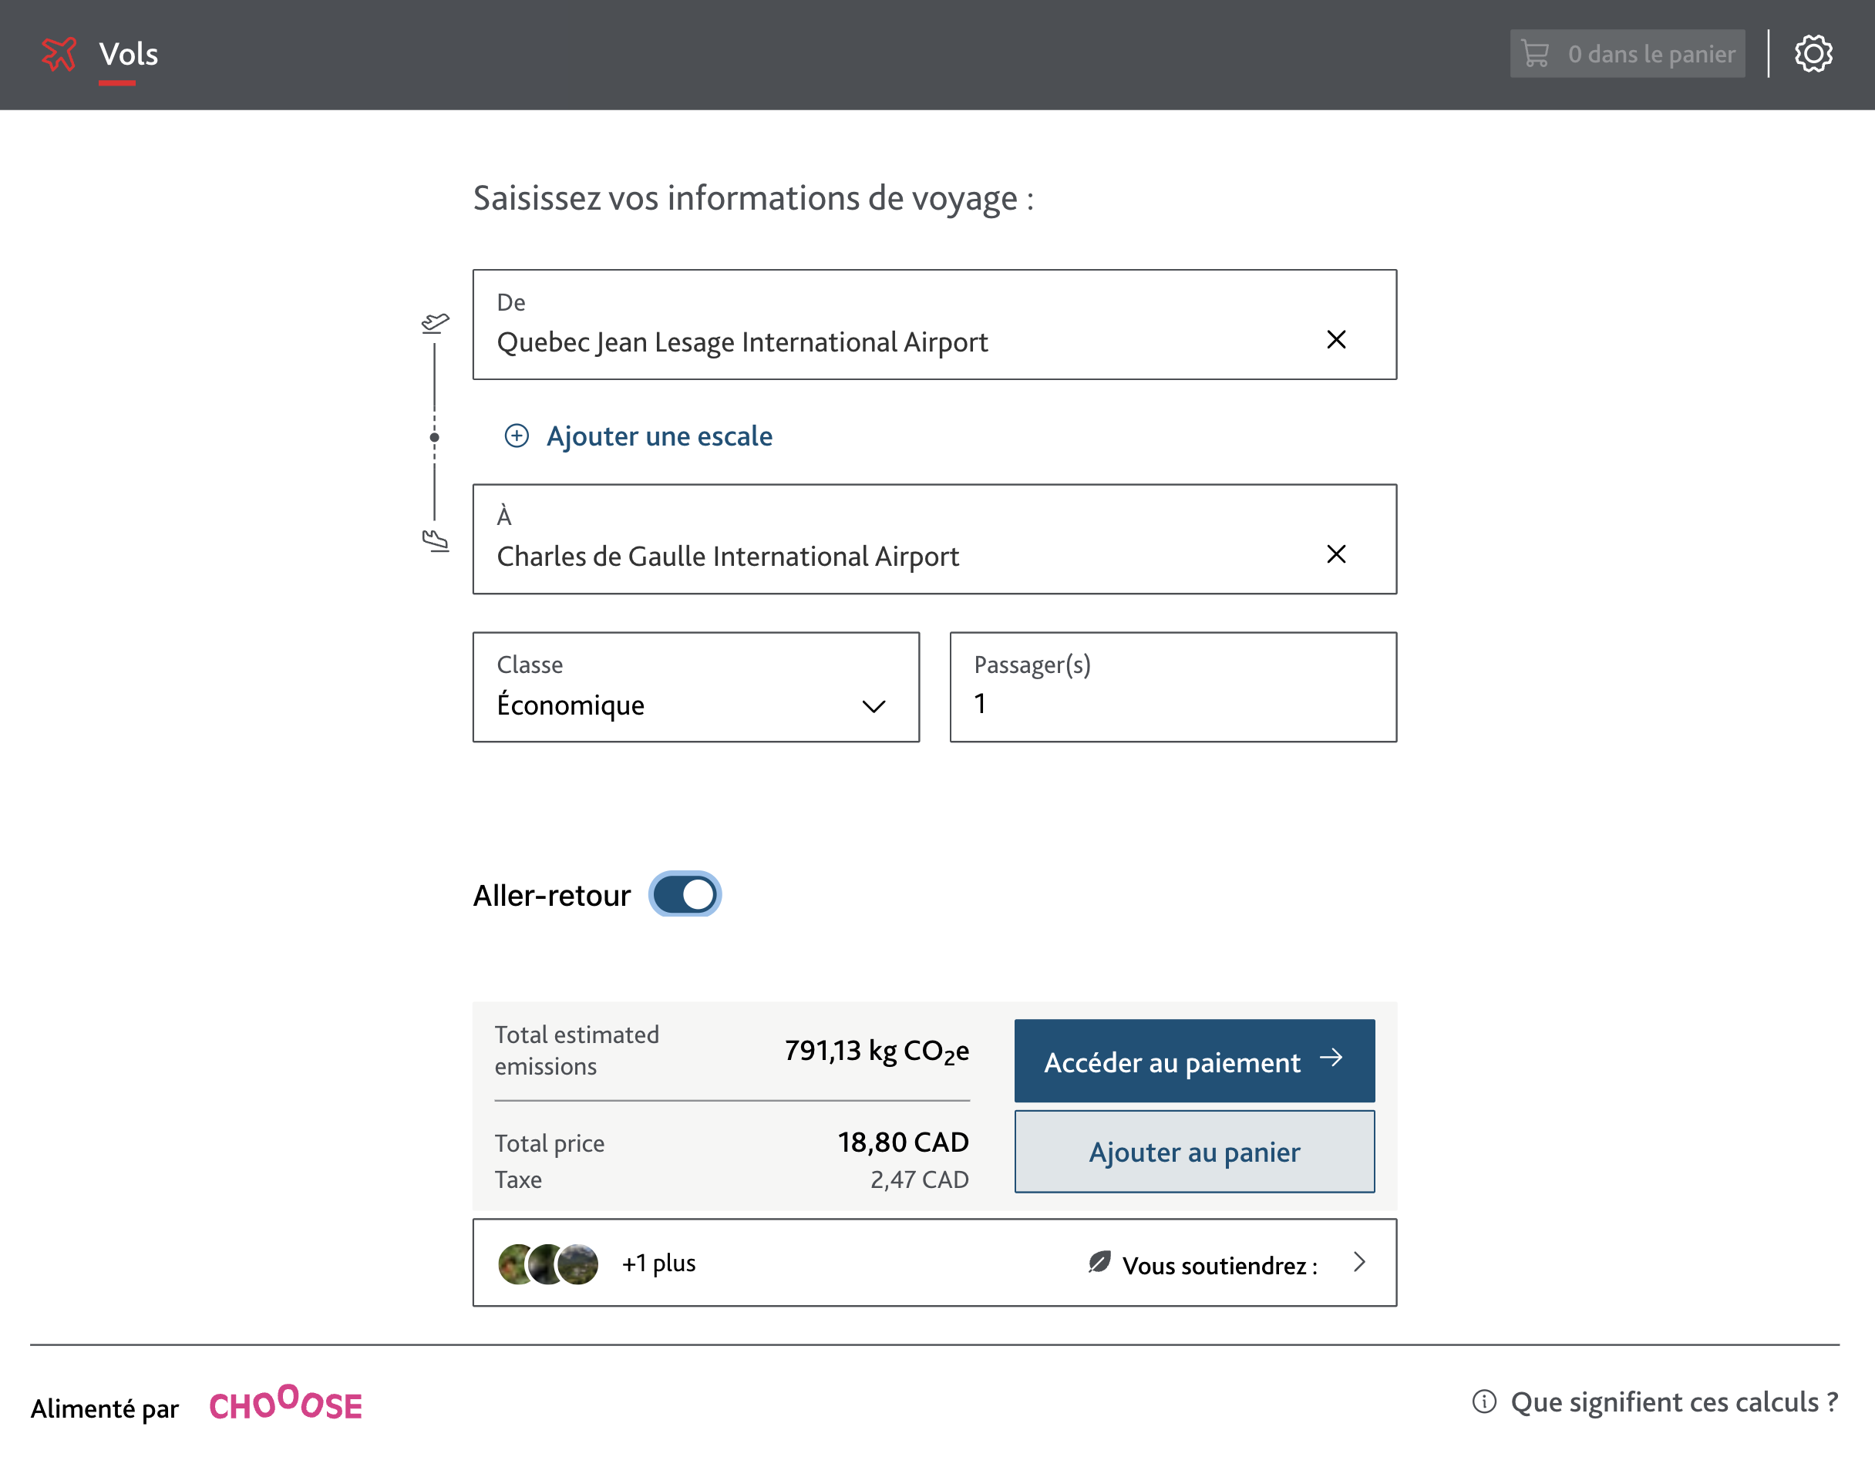The image size is (1875, 1457).
Task: Toggle the Aller-retour switch off
Action: pyautogui.click(x=685, y=895)
